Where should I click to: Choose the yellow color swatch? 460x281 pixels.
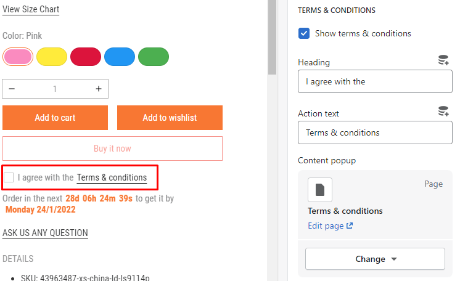coord(52,57)
